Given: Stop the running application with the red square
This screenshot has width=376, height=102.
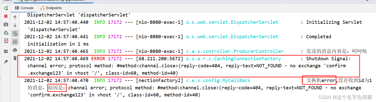Looking at the screenshot, I should [6, 16].
